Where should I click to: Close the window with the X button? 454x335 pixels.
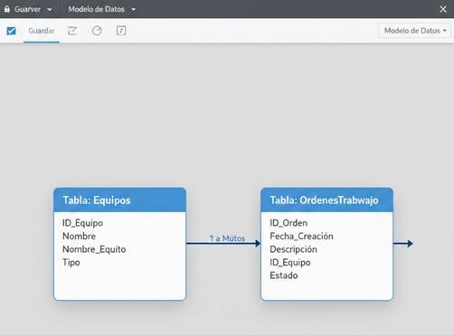click(443, 9)
